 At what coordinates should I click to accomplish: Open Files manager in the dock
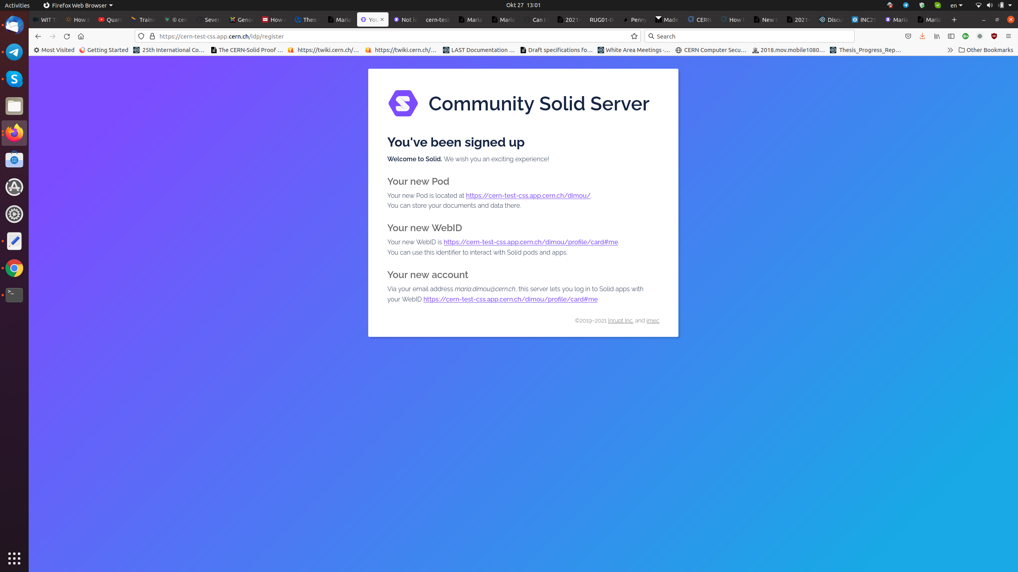click(14, 106)
